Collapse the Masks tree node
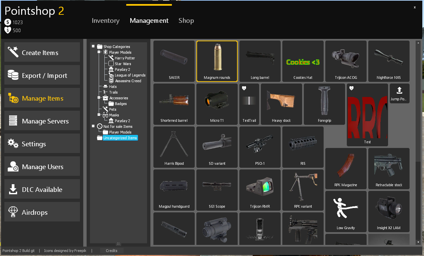The image size is (424, 256). tap(99, 115)
